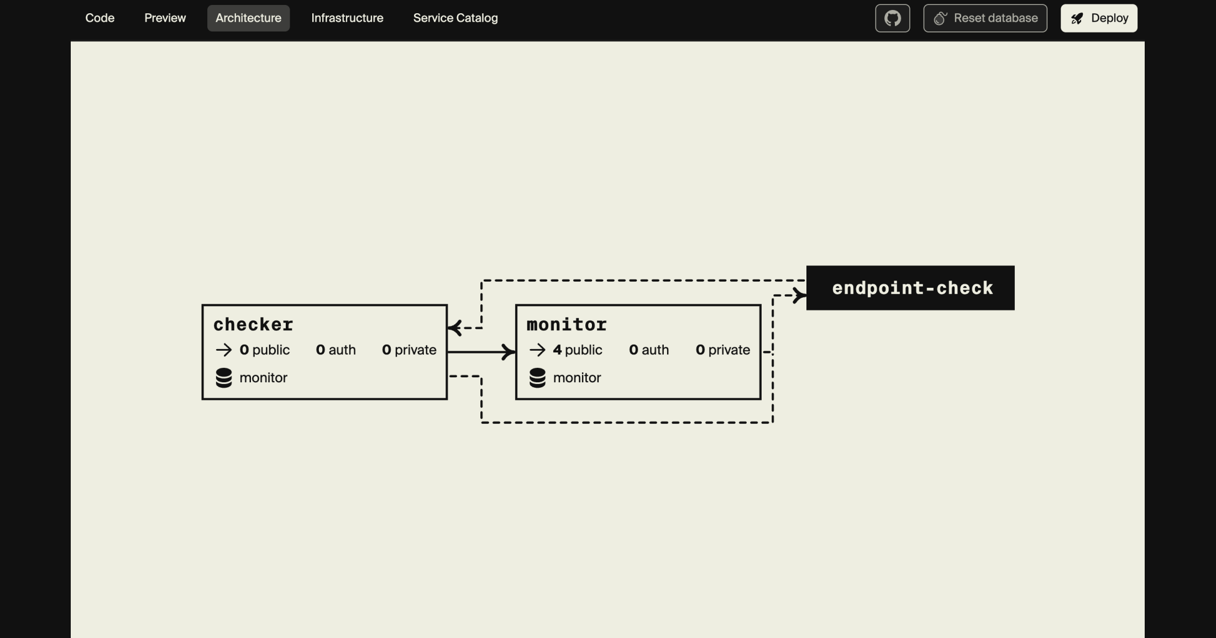Image resolution: width=1216 pixels, height=638 pixels.
Task: Click the active Architecture tab
Action: (x=248, y=18)
